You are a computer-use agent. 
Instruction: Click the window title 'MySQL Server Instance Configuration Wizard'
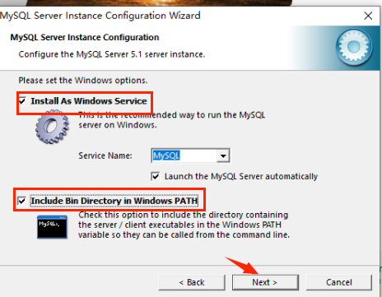click(x=100, y=16)
